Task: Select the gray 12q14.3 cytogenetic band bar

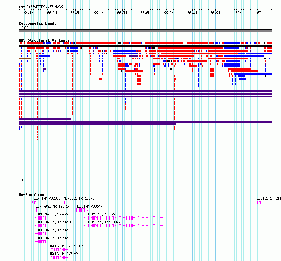Action: point(145,31)
